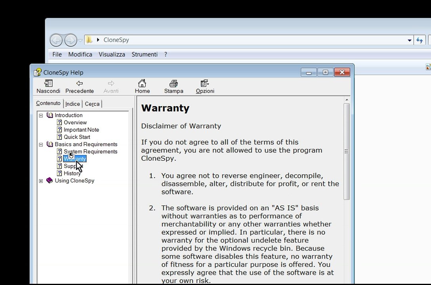Click the Using CloneSpy closed book icon
Screen dimensions: 431x285
[50, 180]
